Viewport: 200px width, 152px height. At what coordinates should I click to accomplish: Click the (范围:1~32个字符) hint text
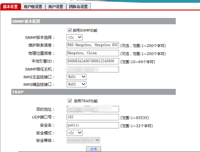click(137, 126)
